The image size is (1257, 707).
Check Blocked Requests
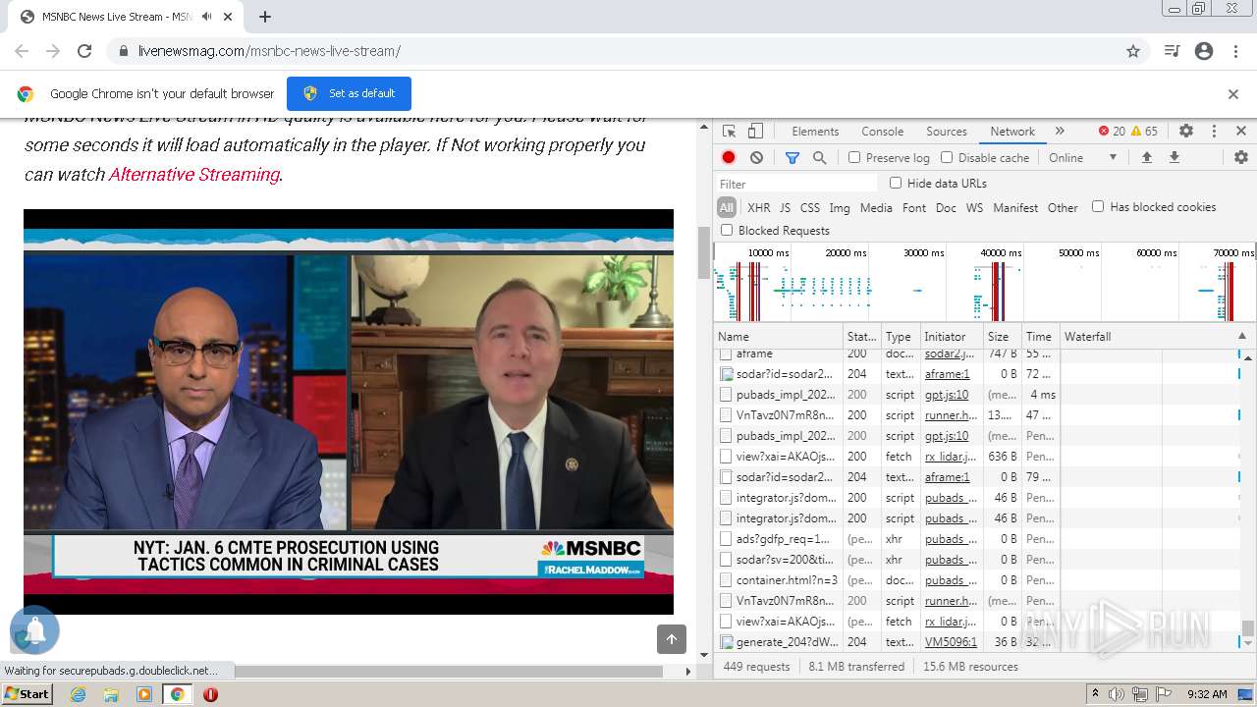pyautogui.click(x=727, y=230)
